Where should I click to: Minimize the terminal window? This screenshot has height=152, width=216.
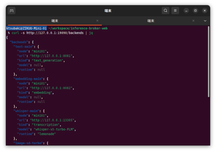[186, 10]
